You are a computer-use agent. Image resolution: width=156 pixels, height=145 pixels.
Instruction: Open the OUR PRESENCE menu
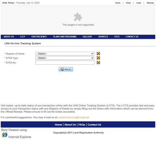pyautogui.click(x=39, y=37)
